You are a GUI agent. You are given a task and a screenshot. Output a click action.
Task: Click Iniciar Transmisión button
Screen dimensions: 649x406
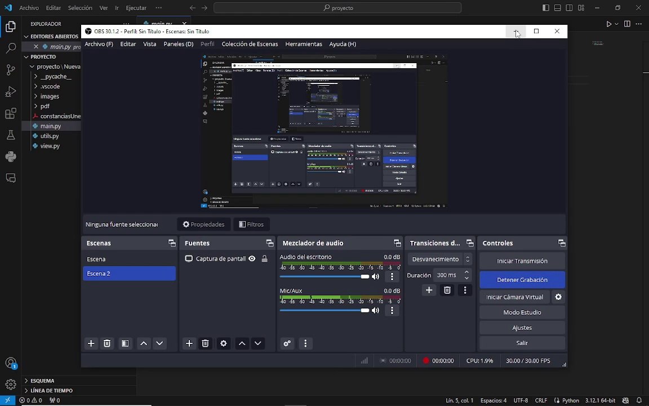(522, 261)
